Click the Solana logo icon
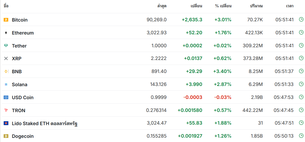 point(6,85)
